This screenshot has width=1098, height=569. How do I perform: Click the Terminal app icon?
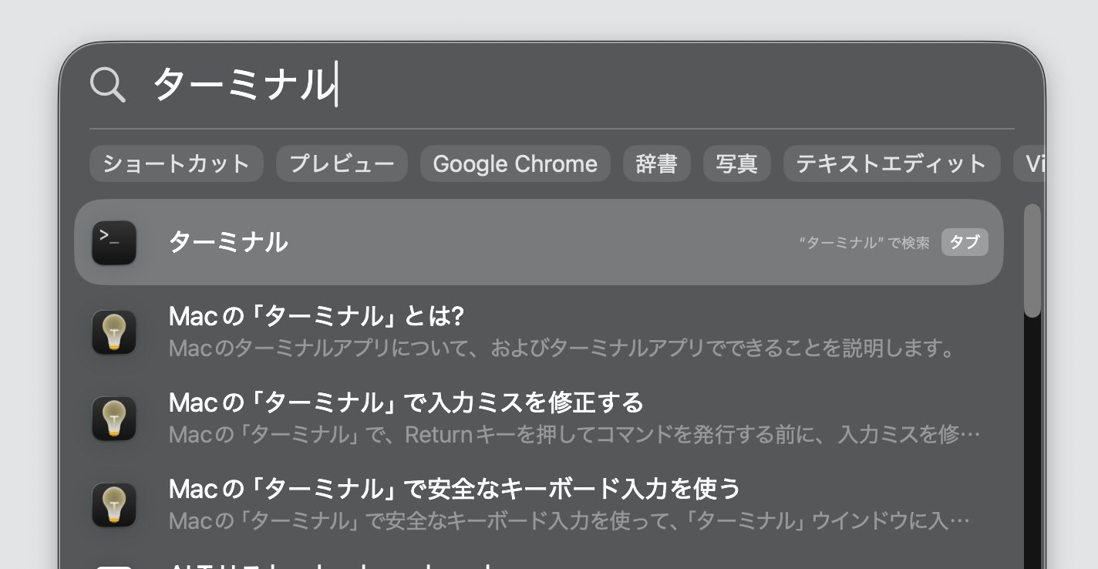114,242
